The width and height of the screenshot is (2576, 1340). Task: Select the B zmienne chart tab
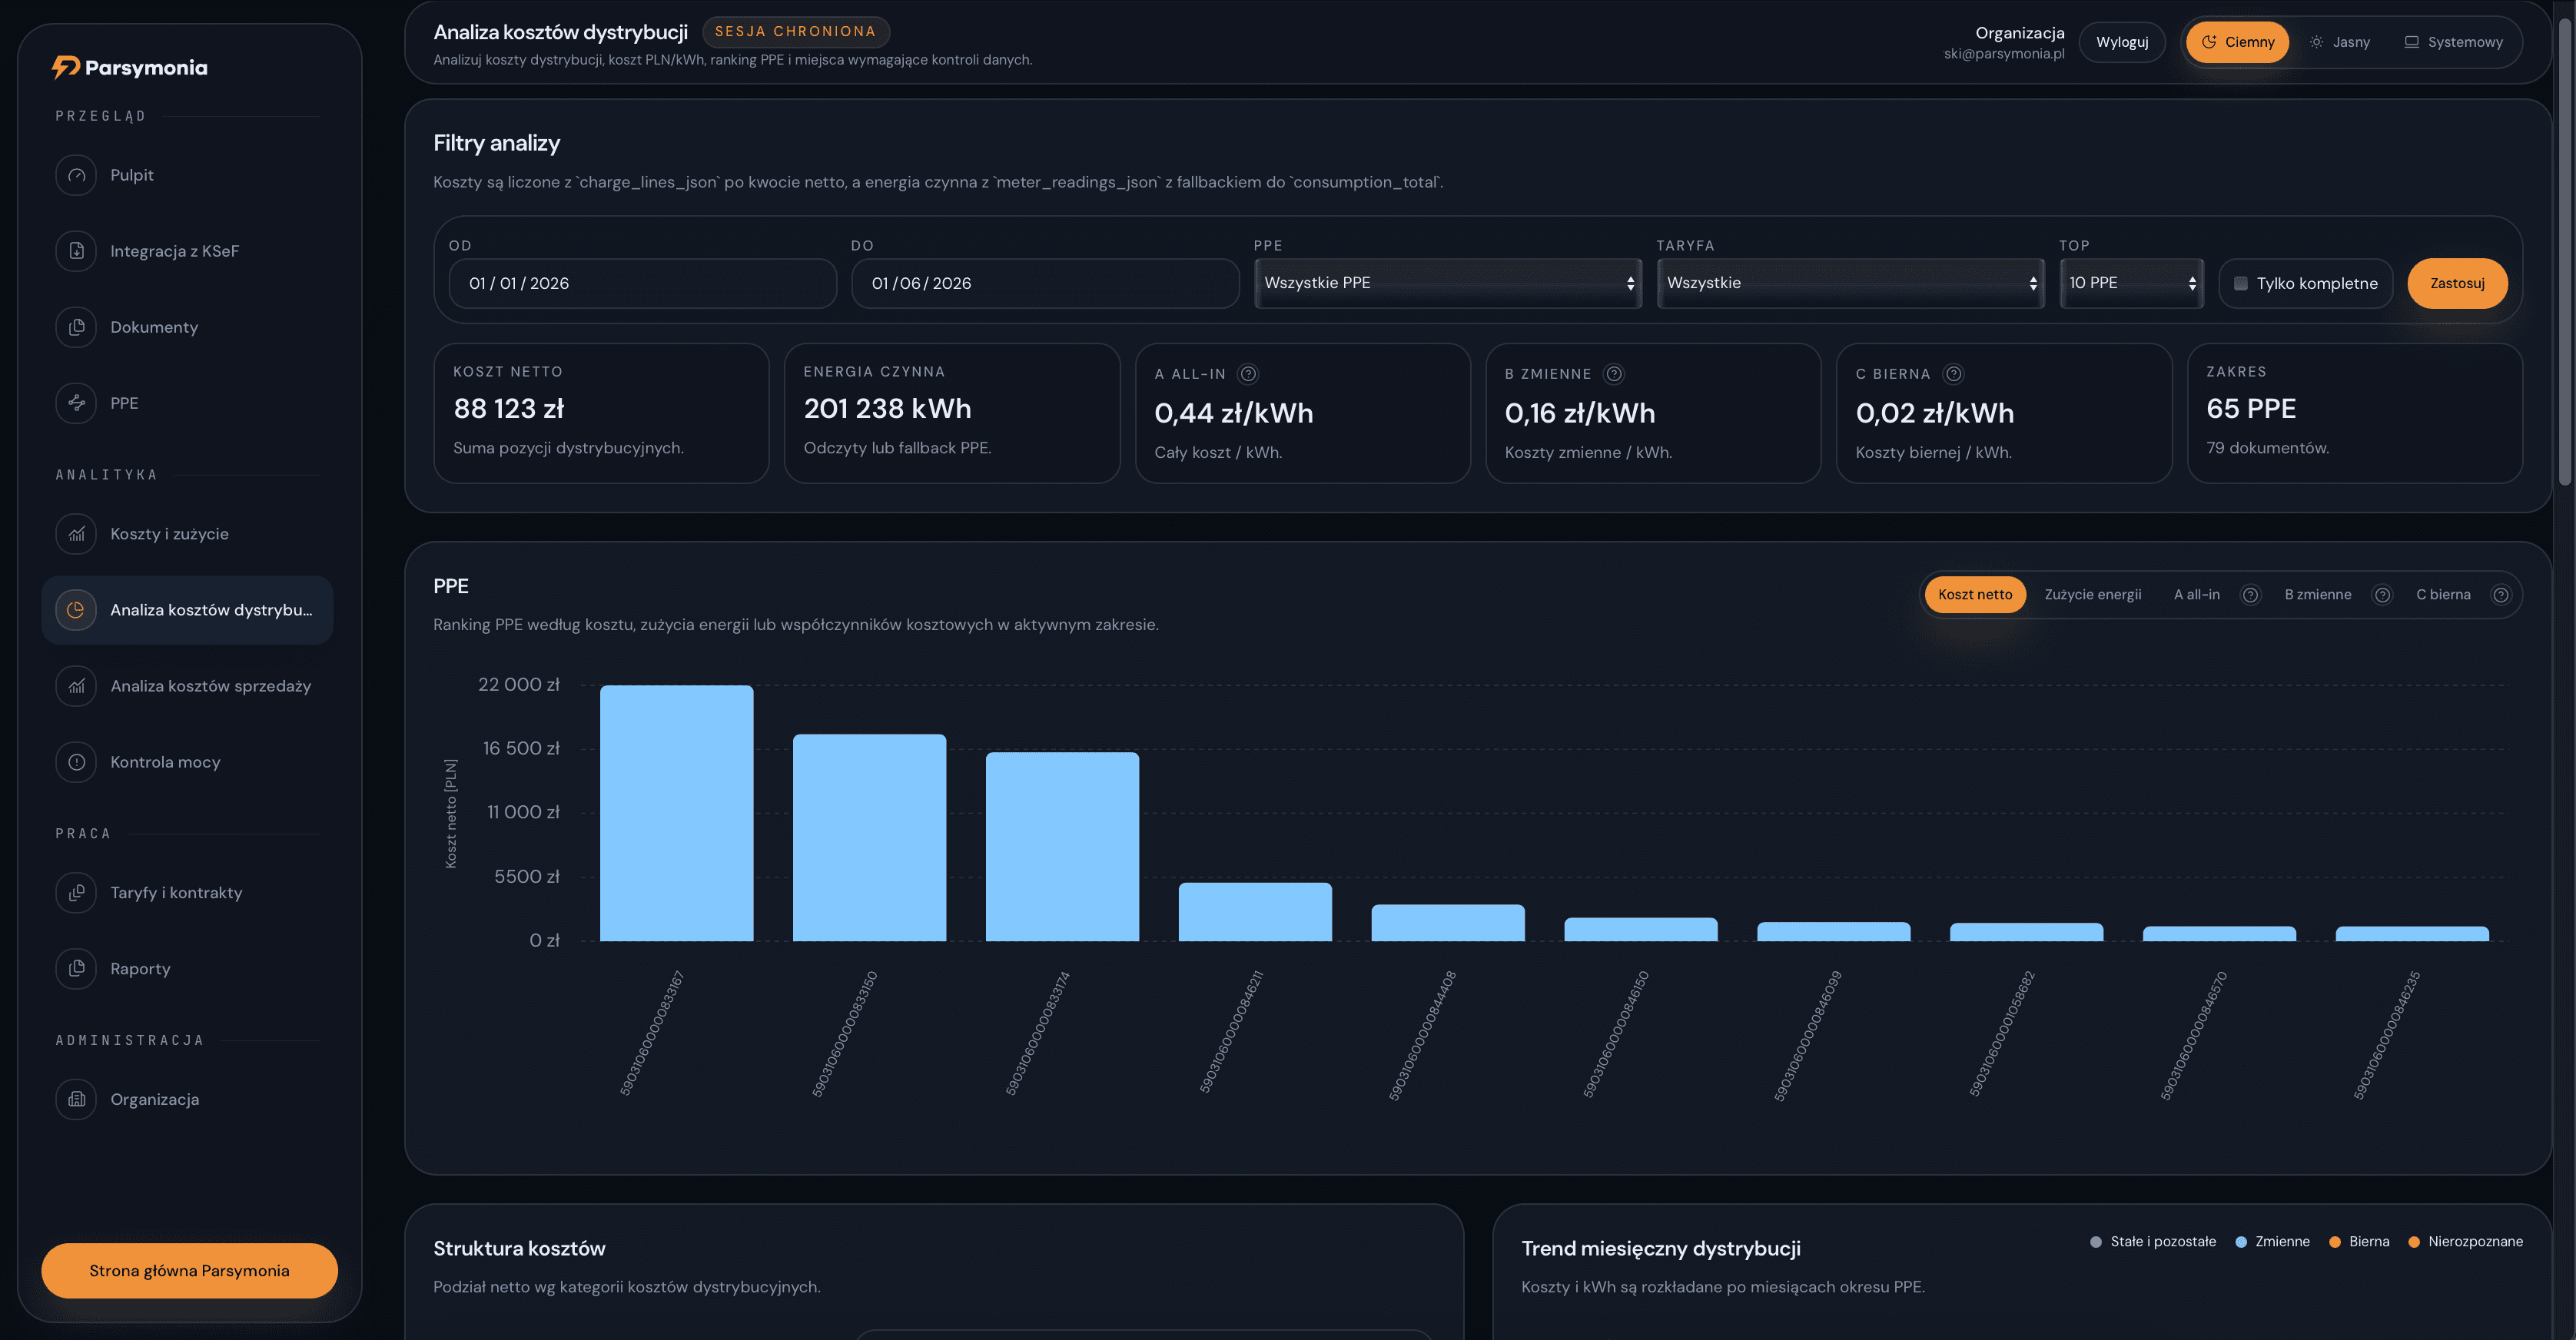[x=2317, y=595]
